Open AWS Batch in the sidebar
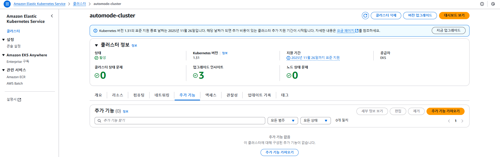 pyautogui.click(x=15, y=84)
